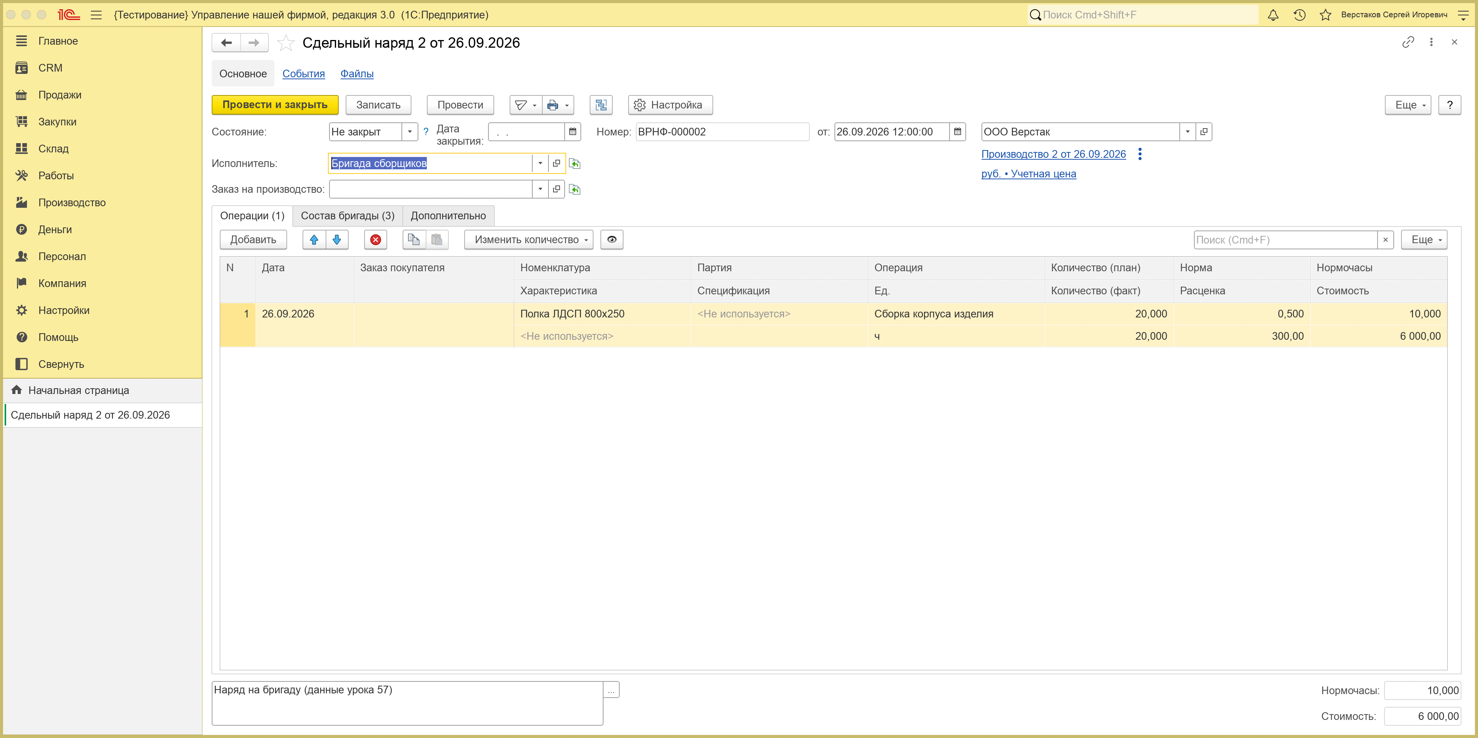
Task: Switch to Состав бригады (3) tab
Action: pyautogui.click(x=348, y=215)
